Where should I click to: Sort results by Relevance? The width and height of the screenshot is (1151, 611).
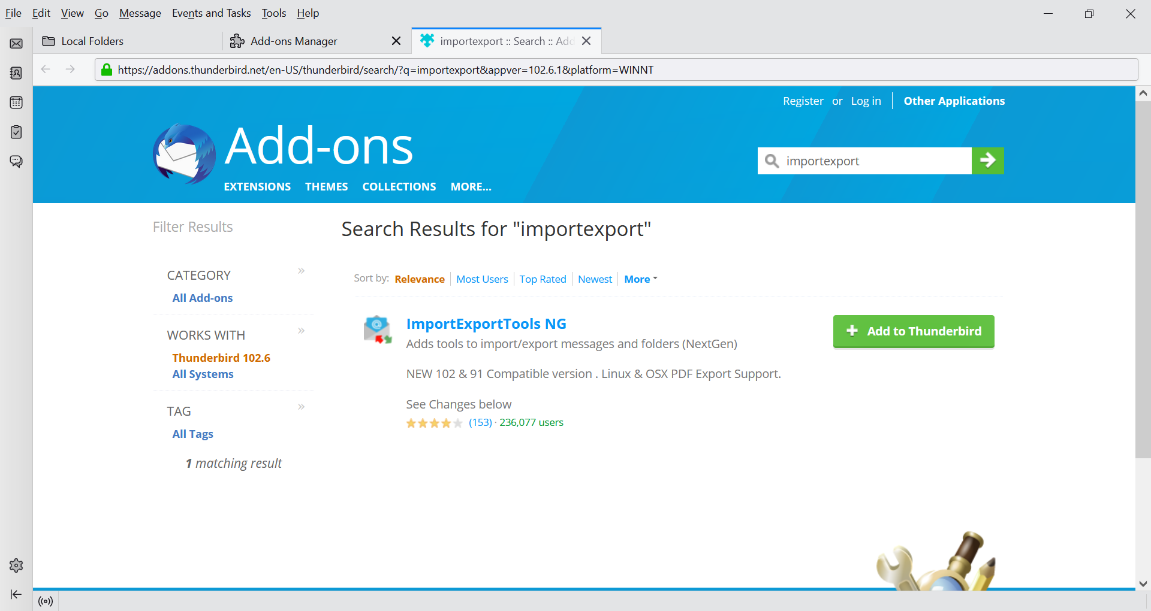tap(420, 279)
